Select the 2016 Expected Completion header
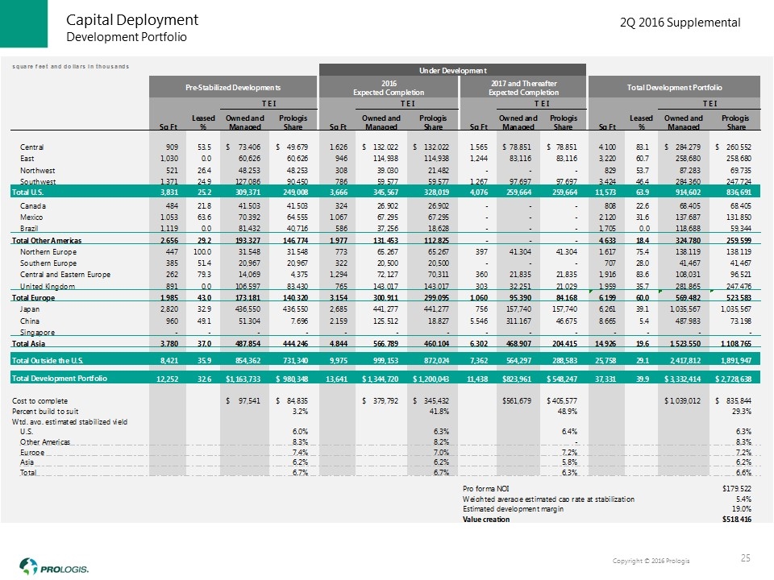 pyautogui.click(x=389, y=86)
